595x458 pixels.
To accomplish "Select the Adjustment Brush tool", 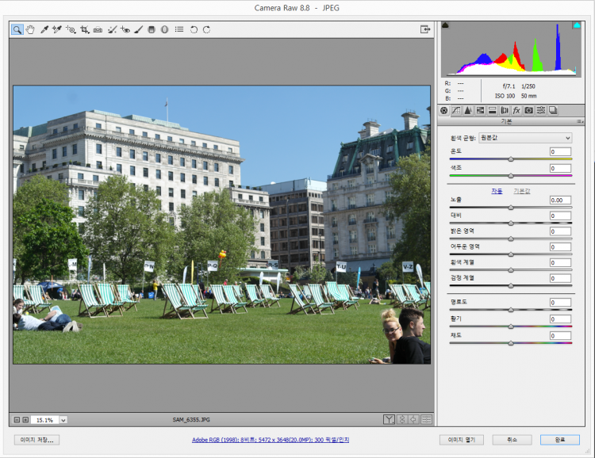I will click(x=138, y=29).
